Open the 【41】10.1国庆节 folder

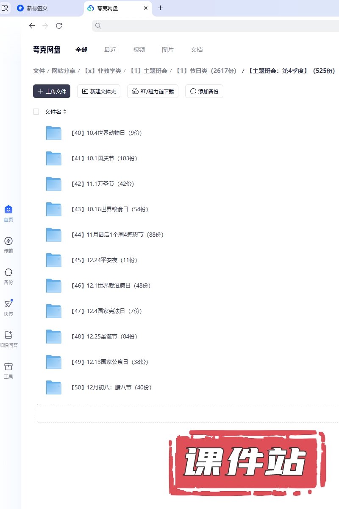tap(112, 158)
